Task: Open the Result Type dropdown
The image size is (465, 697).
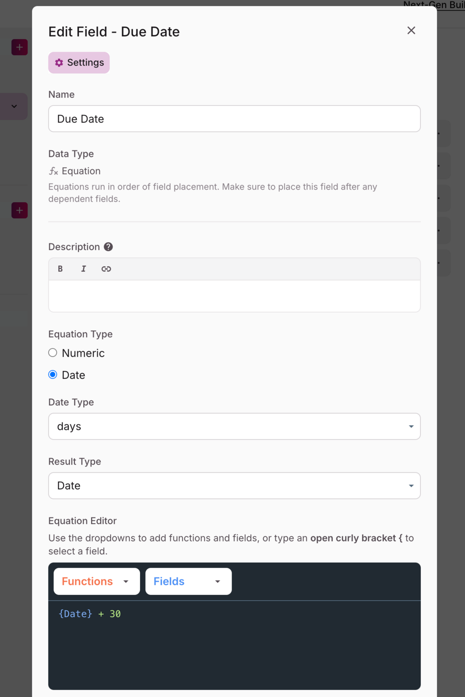Action: point(234,486)
